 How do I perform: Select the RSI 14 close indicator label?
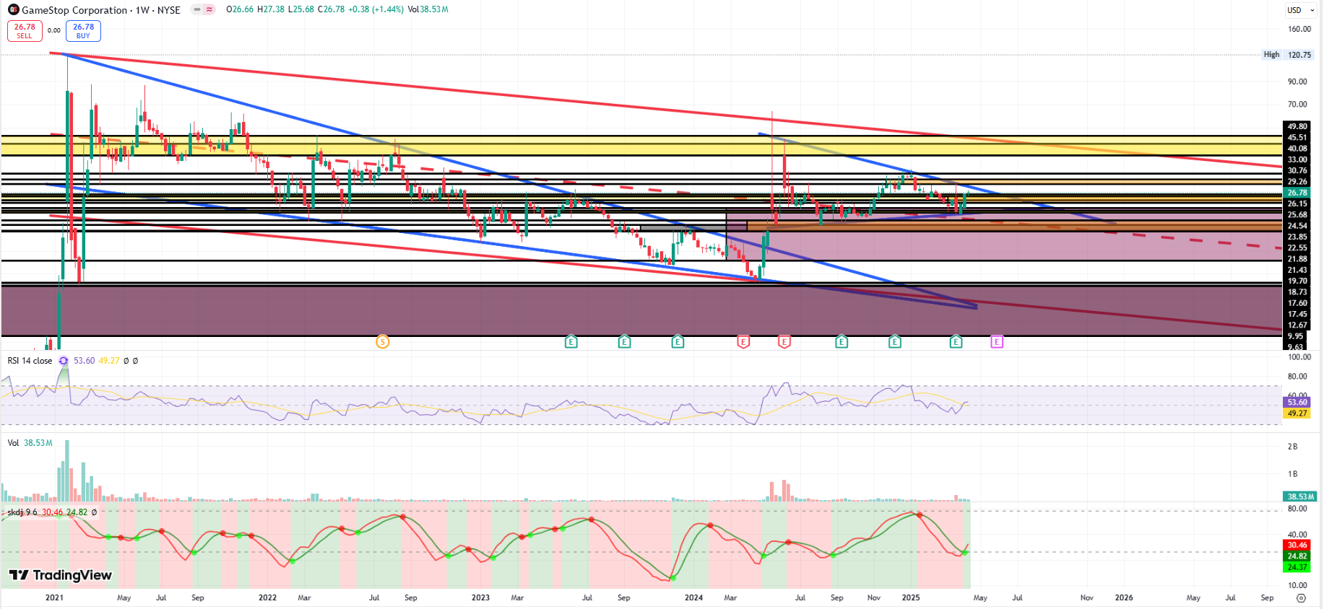click(30, 361)
